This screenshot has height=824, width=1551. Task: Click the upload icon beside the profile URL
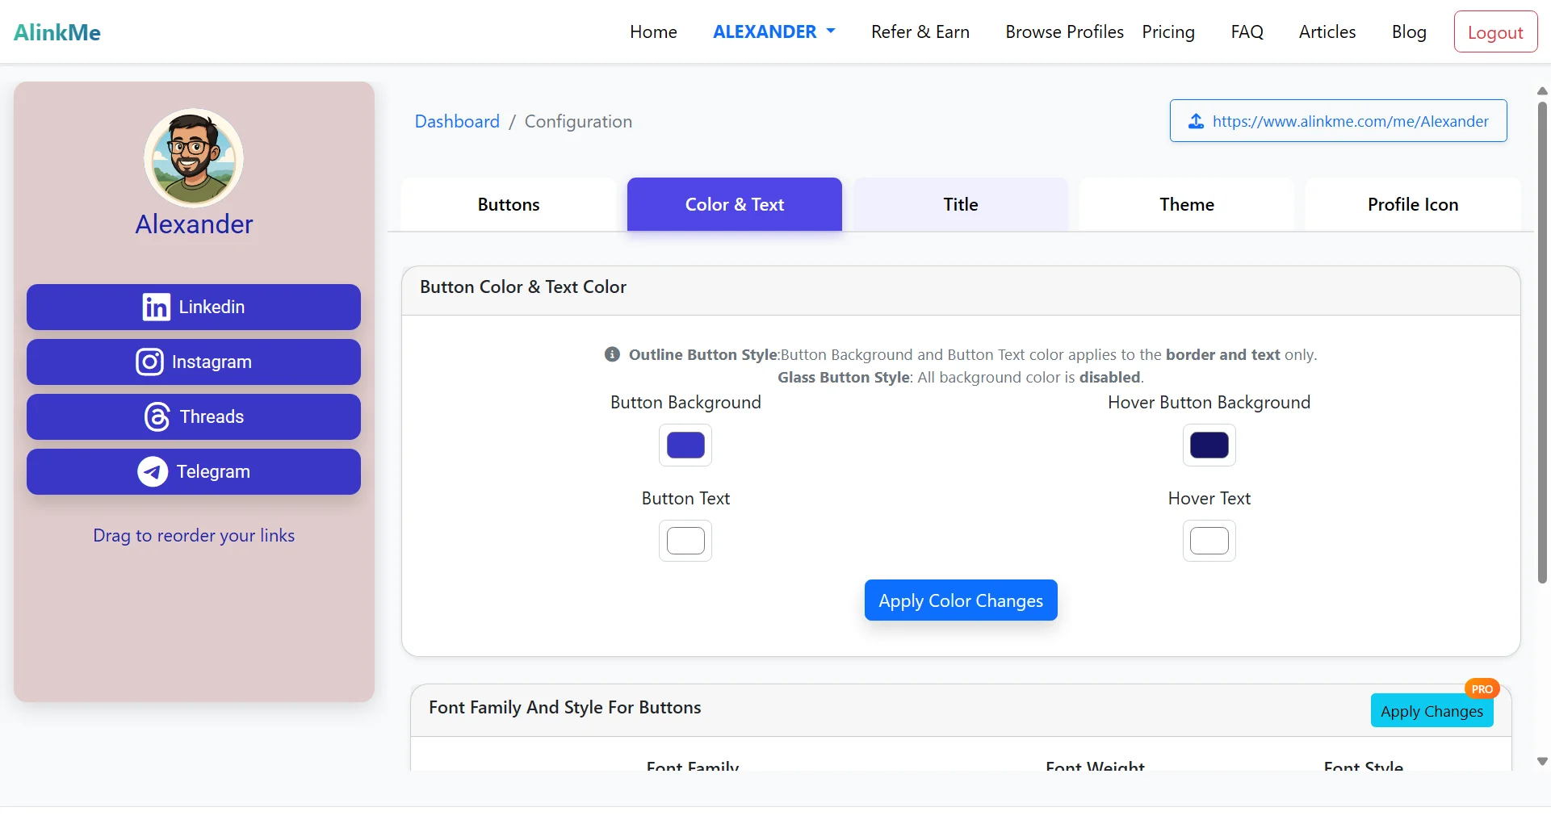[1197, 121]
